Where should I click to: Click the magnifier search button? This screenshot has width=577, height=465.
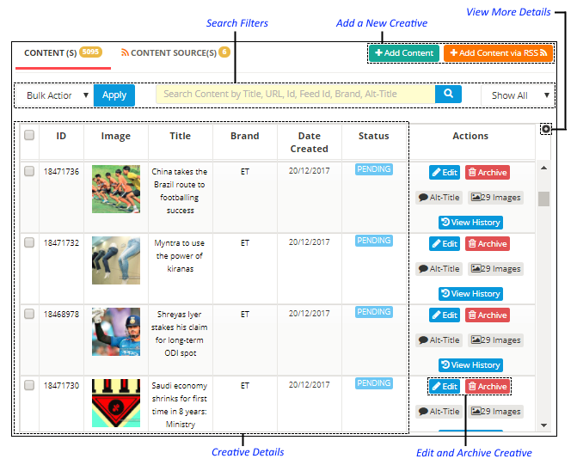pyautogui.click(x=448, y=95)
